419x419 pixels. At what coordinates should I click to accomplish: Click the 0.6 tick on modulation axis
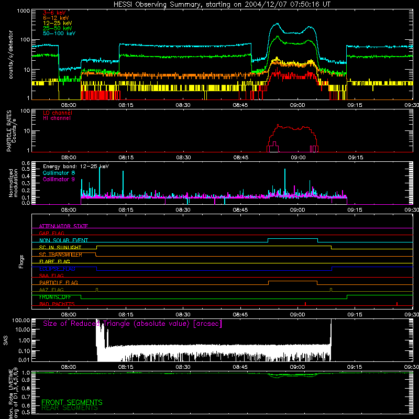(26, 163)
